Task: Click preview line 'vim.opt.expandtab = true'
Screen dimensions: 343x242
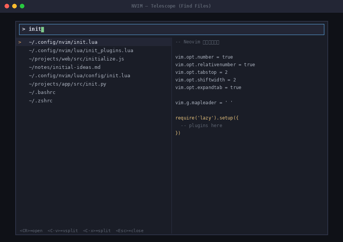Action: click(208, 88)
